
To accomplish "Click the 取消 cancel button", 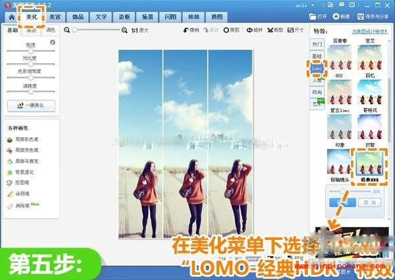I will (369, 202).
